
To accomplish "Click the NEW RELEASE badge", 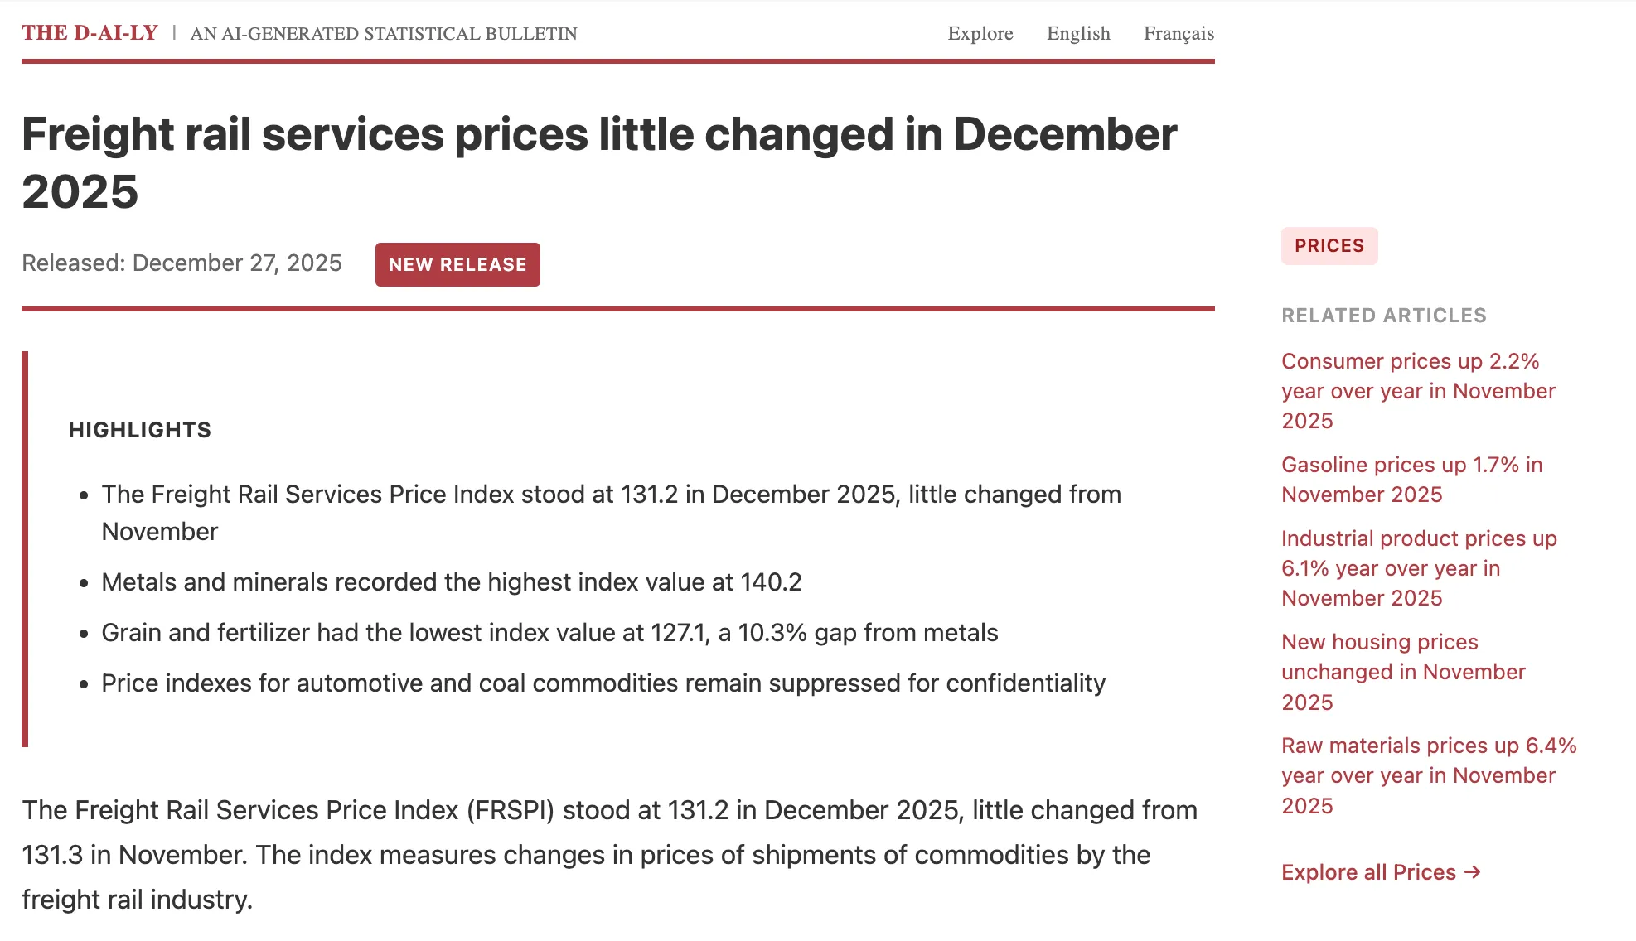I will [x=457, y=264].
